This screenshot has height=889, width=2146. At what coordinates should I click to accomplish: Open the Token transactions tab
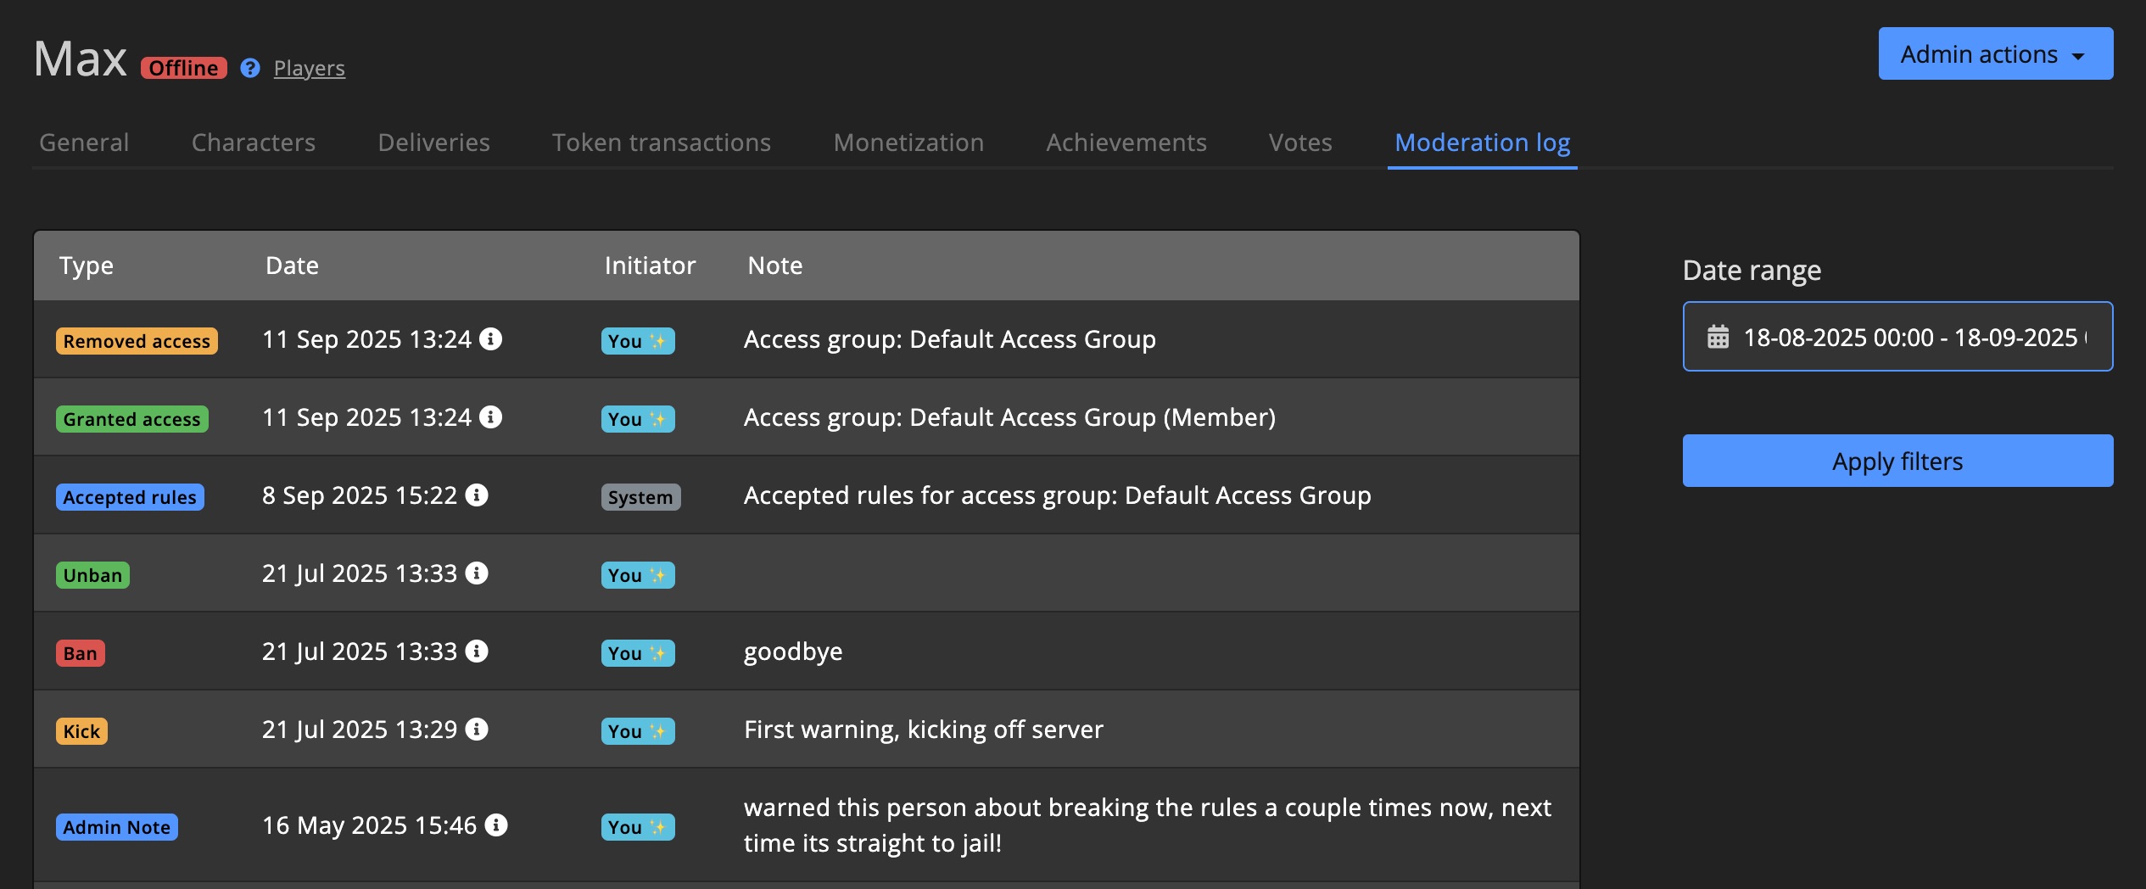(662, 143)
